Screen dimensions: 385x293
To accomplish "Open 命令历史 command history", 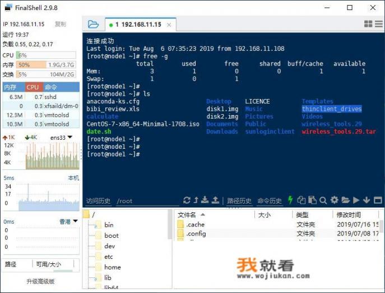I will [x=270, y=201].
